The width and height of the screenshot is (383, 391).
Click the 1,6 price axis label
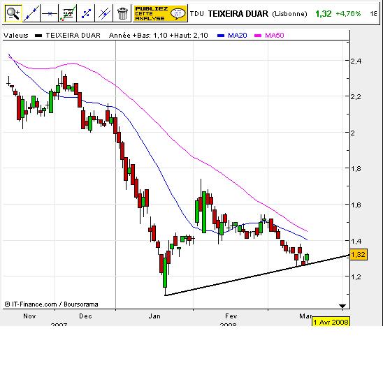[356, 205]
